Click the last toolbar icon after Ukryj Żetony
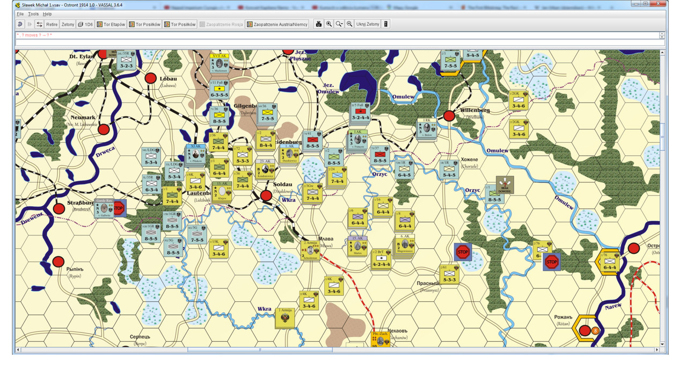Image resolution: width=687 pixels, height=383 pixels. (386, 24)
